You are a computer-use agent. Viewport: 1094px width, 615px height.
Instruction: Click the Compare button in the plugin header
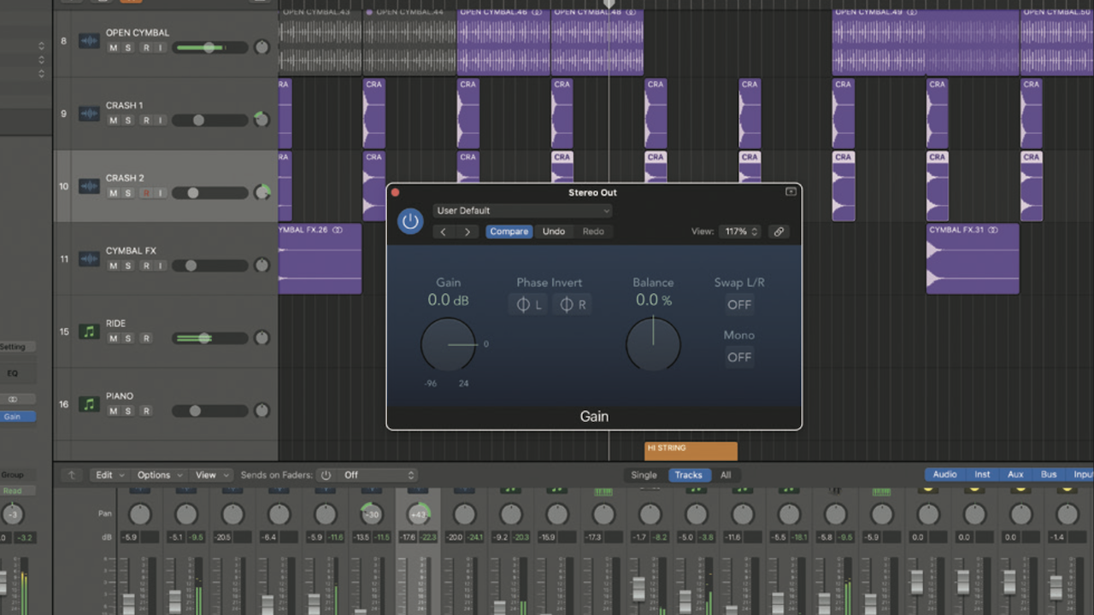[509, 231]
